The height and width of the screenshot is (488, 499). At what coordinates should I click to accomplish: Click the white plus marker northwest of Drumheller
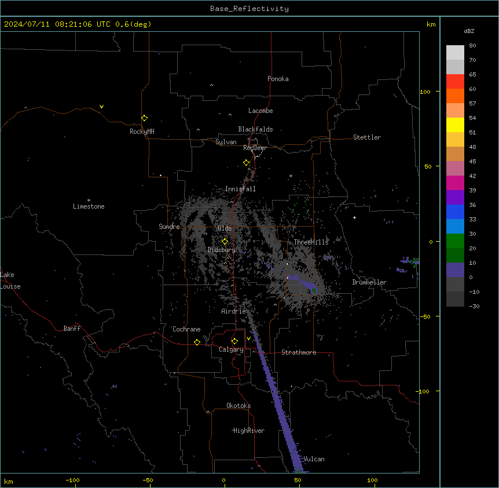point(354,217)
